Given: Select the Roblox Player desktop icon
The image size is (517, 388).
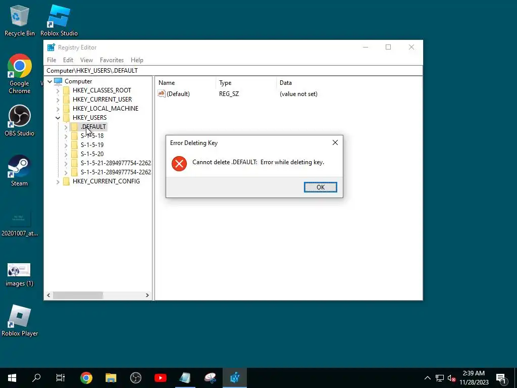Looking at the screenshot, I should (20, 321).
